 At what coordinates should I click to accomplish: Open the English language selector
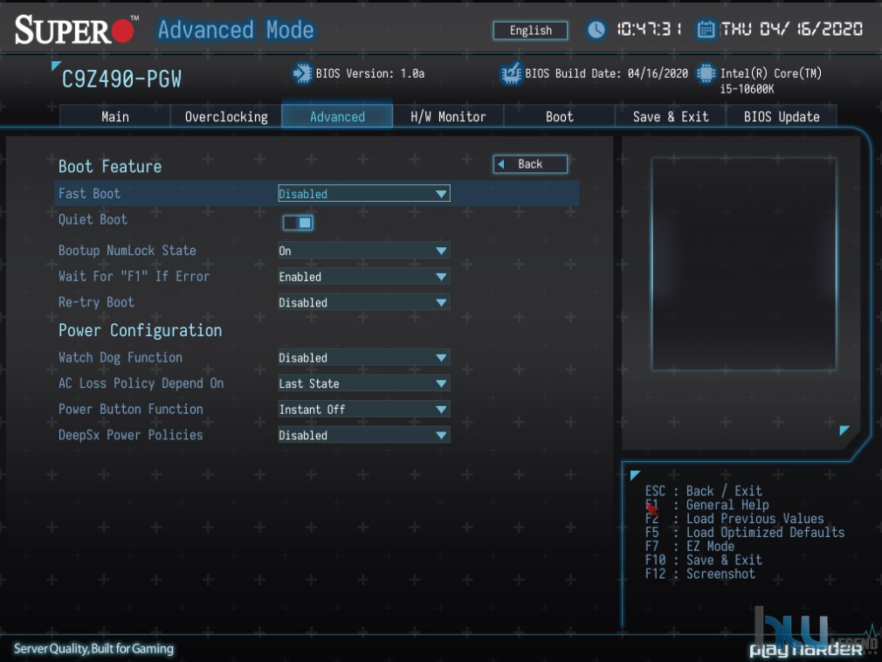click(x=530, y=31)
